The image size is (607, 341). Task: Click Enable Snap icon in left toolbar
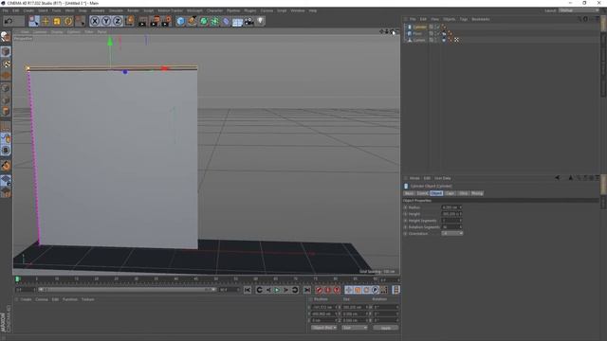click(x=6, y=150)
